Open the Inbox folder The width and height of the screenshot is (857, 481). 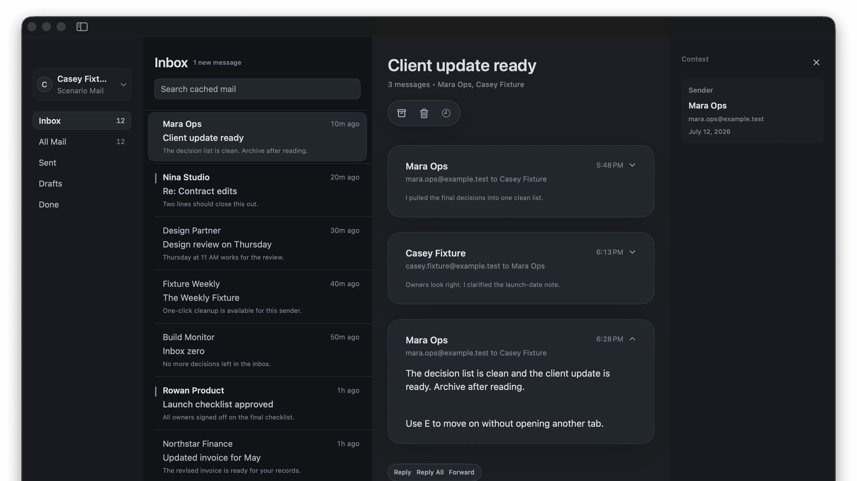coord(82,121)
